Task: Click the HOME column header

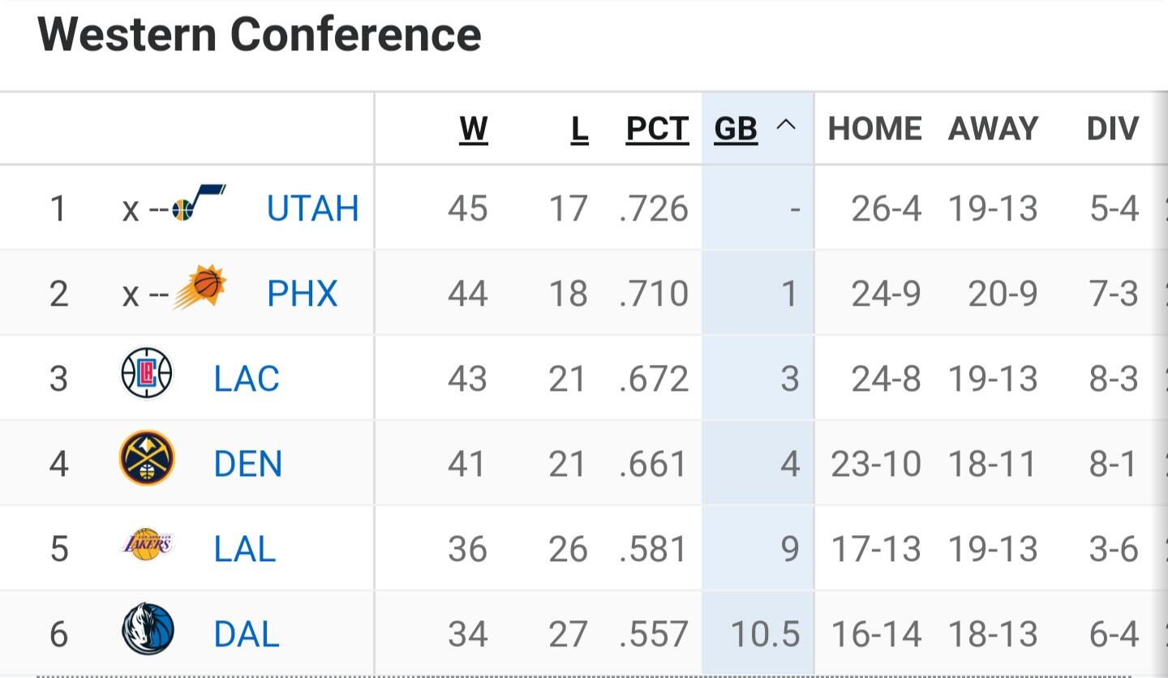Action: [x=874, y=129]
